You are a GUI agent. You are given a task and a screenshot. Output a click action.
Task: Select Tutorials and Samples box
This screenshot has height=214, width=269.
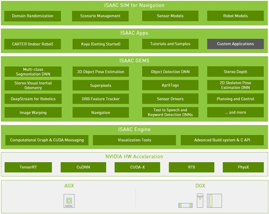170,44
